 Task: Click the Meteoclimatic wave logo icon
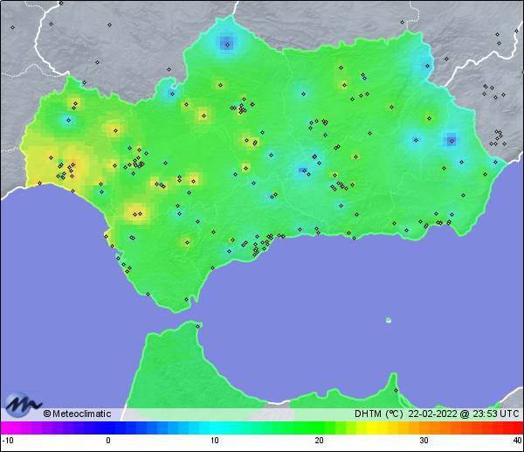(22, 405)
